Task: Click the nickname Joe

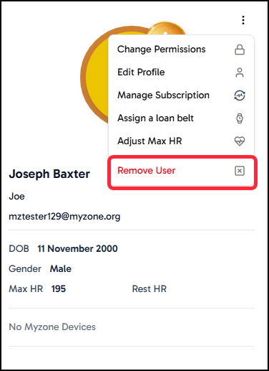Action: (16, 197)
